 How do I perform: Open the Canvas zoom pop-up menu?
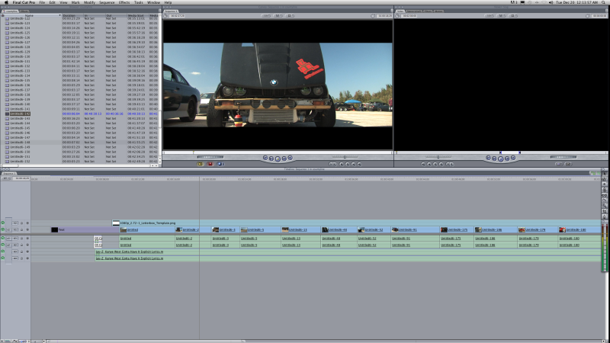click(x=266, y=16)
